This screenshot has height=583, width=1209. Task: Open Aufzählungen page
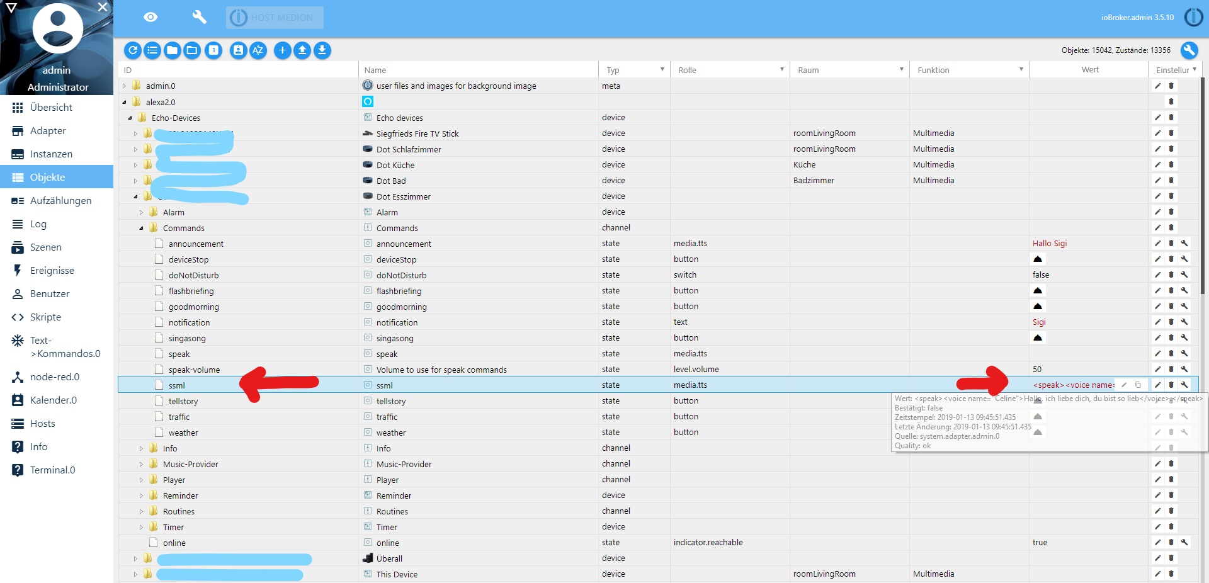tap(57, 201)
